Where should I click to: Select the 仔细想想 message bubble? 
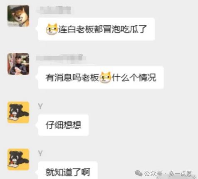point(63,125)
